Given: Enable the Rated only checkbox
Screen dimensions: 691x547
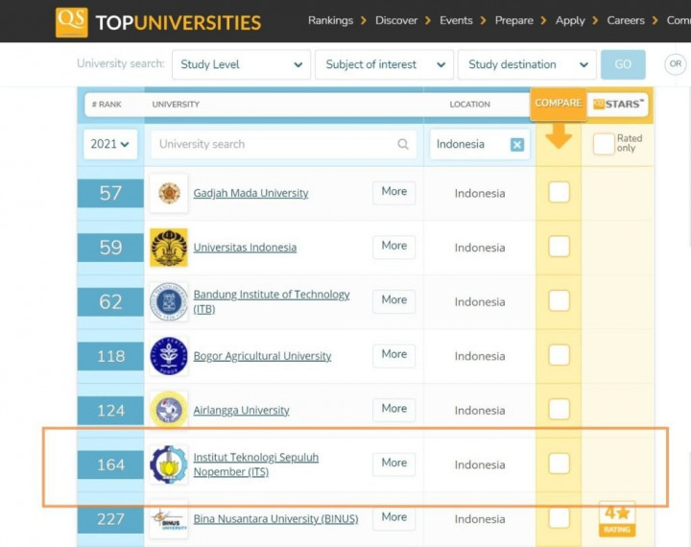Looking at the screenshot, I should pyautogui.click(x=604, y=144).
